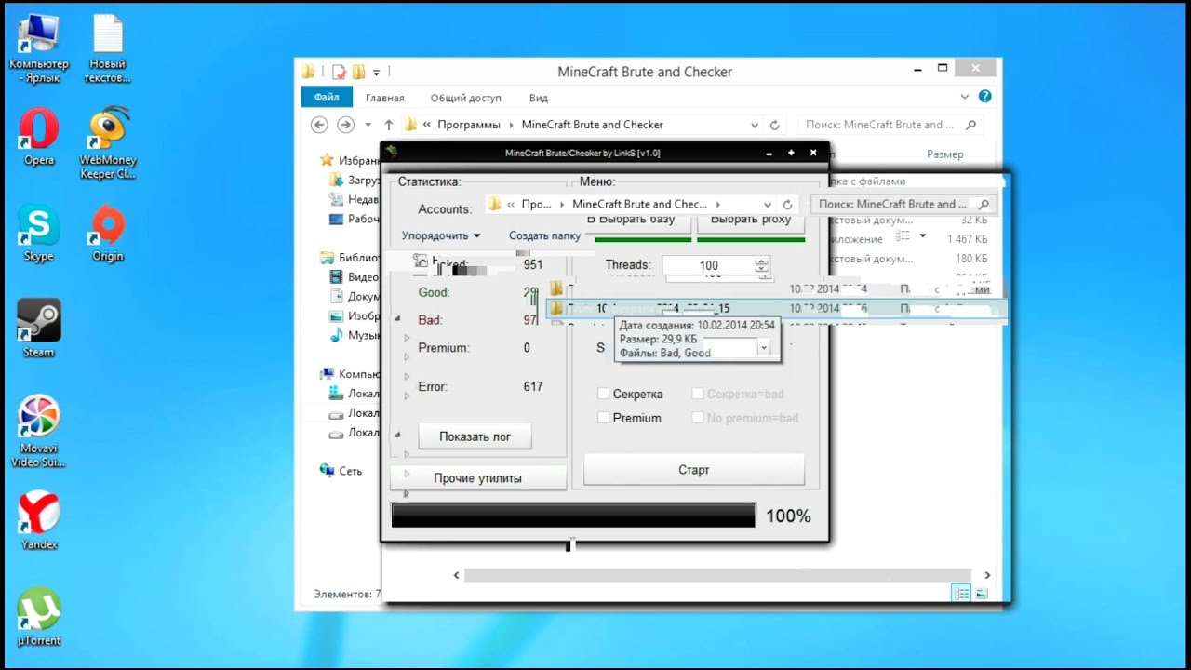Tick the Секретка=bad checkbox
The height and width of the screenshot is (670, 1191).
[697, 394]
